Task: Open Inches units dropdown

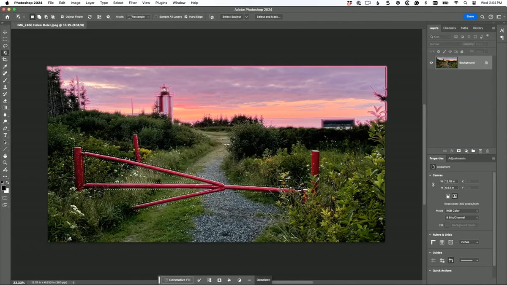Action: point(469,242)
